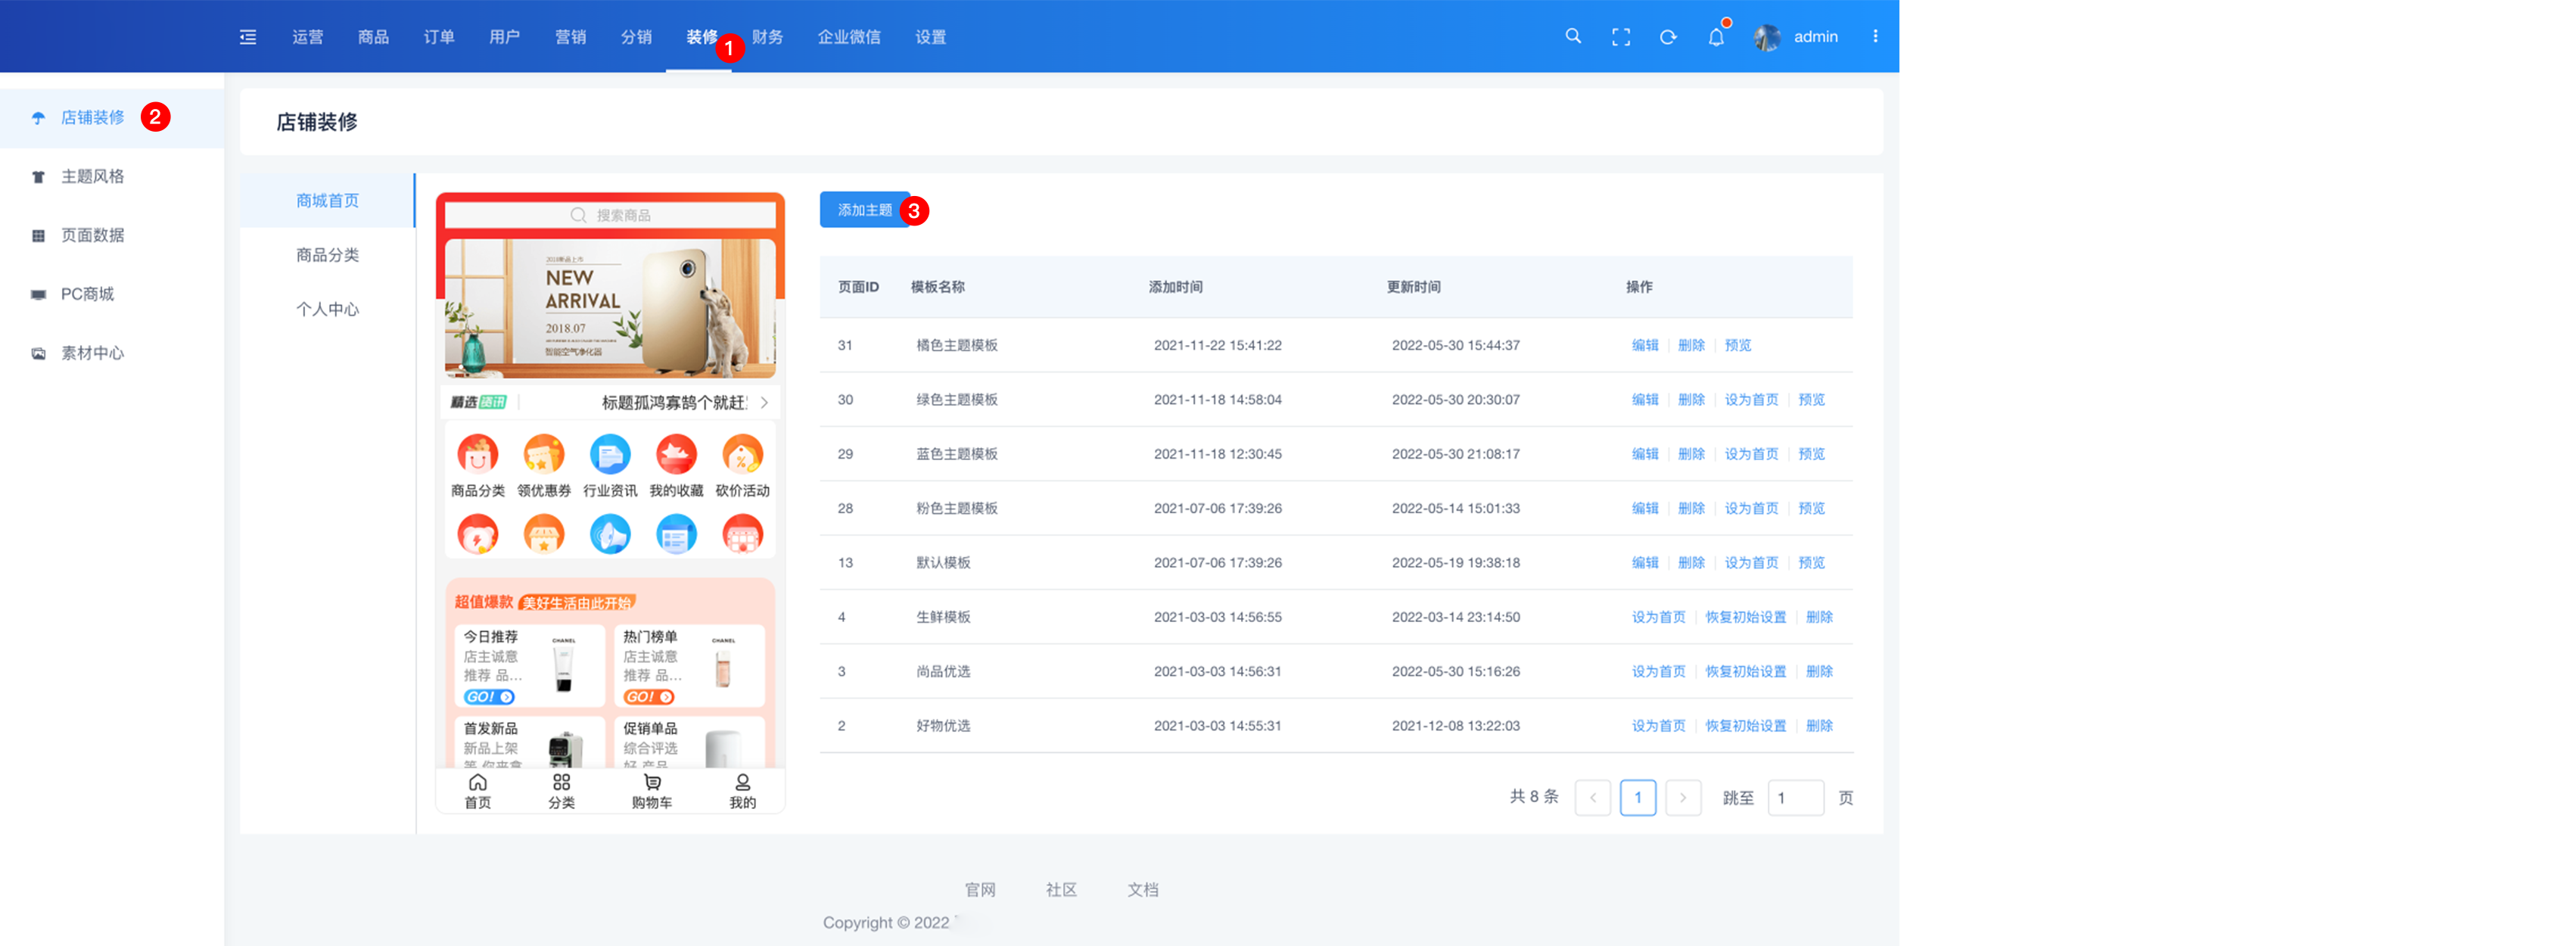The image size is (2576, 946).
Task: Click the search magnifier icon in header
Action: (1572, 37)
